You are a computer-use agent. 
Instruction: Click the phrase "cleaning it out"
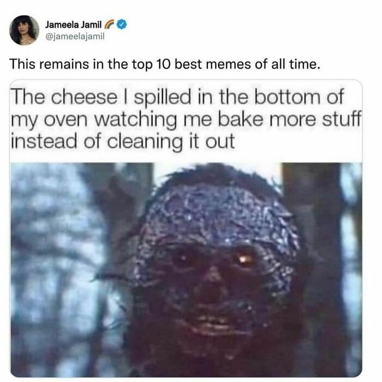(170, 141)
